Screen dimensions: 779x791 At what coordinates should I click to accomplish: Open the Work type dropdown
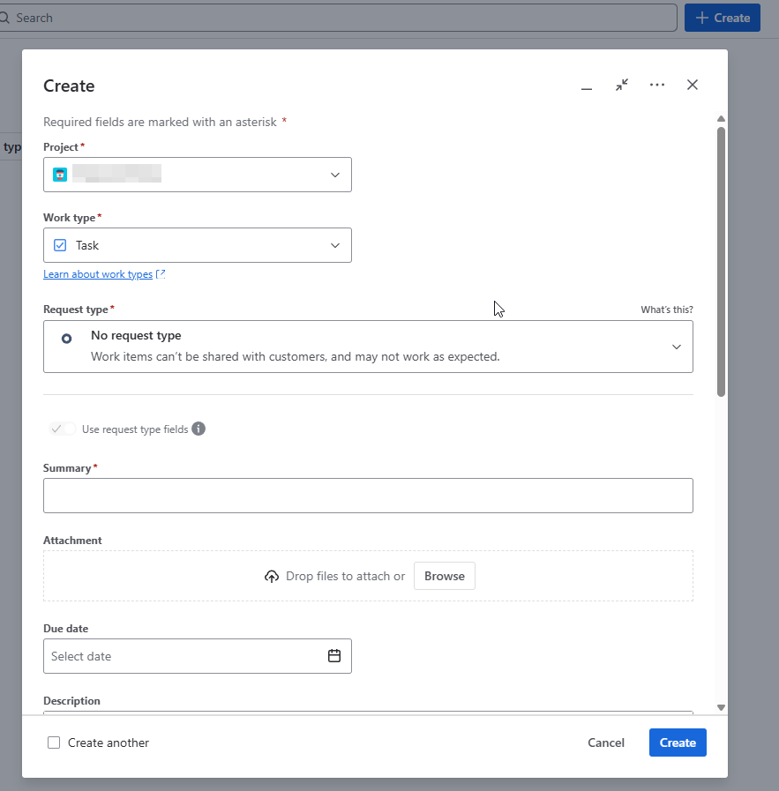point(335,244)
